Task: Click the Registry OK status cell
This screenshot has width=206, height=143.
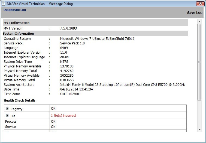Action: tap(118, 108)
